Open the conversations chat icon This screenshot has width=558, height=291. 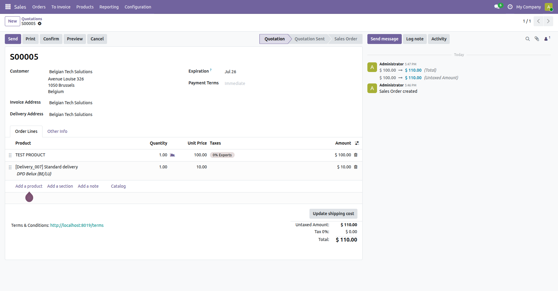click(497, 7)
